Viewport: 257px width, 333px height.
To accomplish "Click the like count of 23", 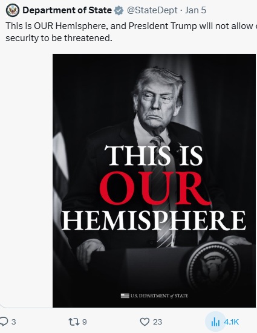I will coord(157,322).
